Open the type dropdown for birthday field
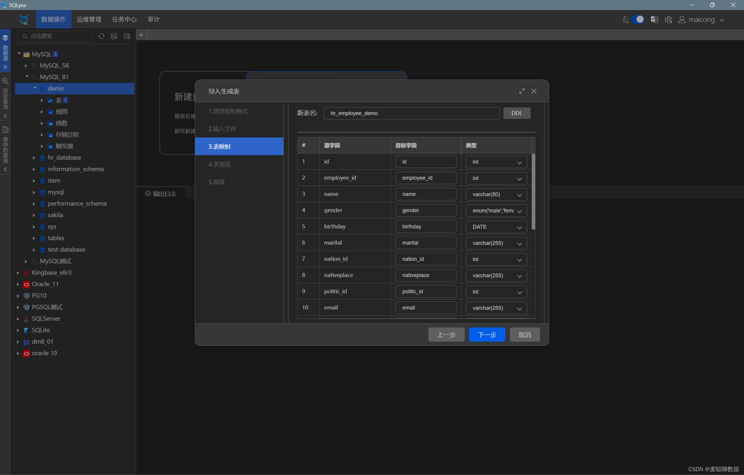 pos(496,227)
